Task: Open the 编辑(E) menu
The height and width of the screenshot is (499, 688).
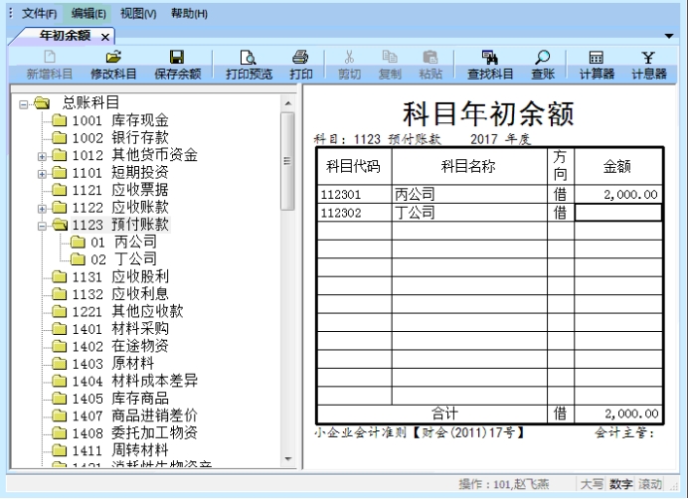Action: (88, 14)
